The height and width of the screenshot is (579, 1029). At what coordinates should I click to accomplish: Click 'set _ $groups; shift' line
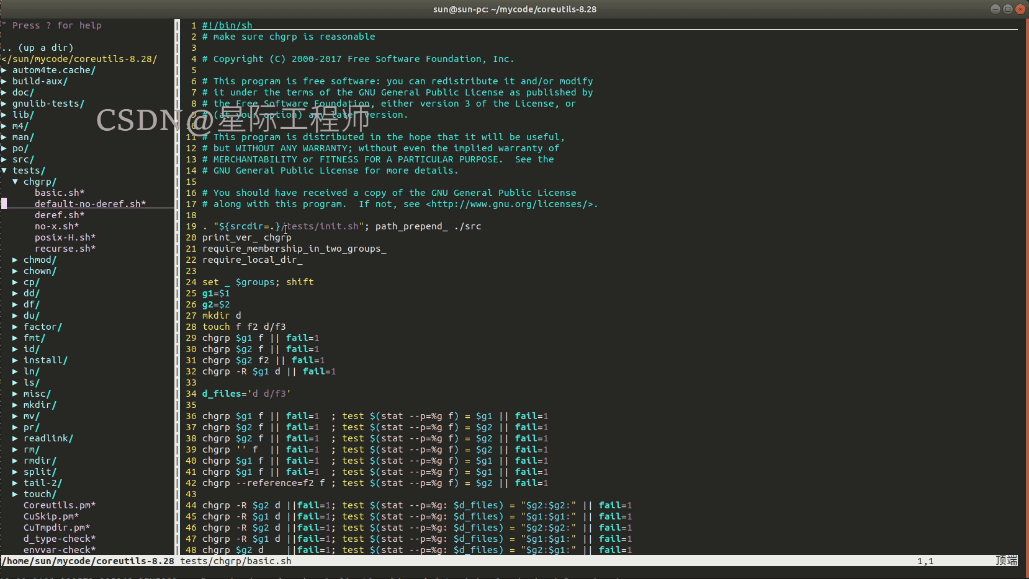[x=258, y=282]
